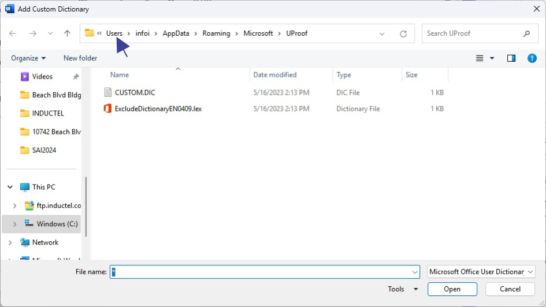Click the AppData breadcrumb in address bar
The image size is (546, 307).
tap(176, 33)
